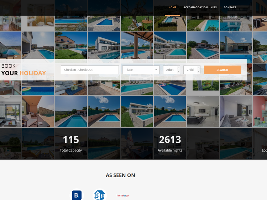This screenshot has height=200, width=267.
Task: Decrease the Adult count with down arrow
Action: click(x=178, y=72)
